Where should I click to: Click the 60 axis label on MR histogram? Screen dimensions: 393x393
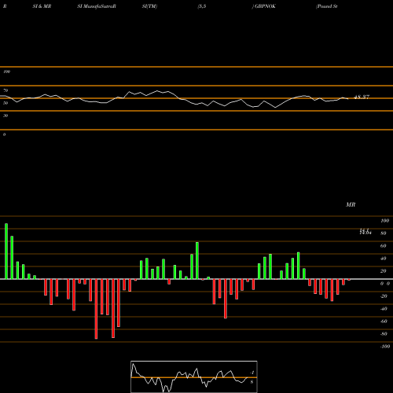(x=384, y=246)
